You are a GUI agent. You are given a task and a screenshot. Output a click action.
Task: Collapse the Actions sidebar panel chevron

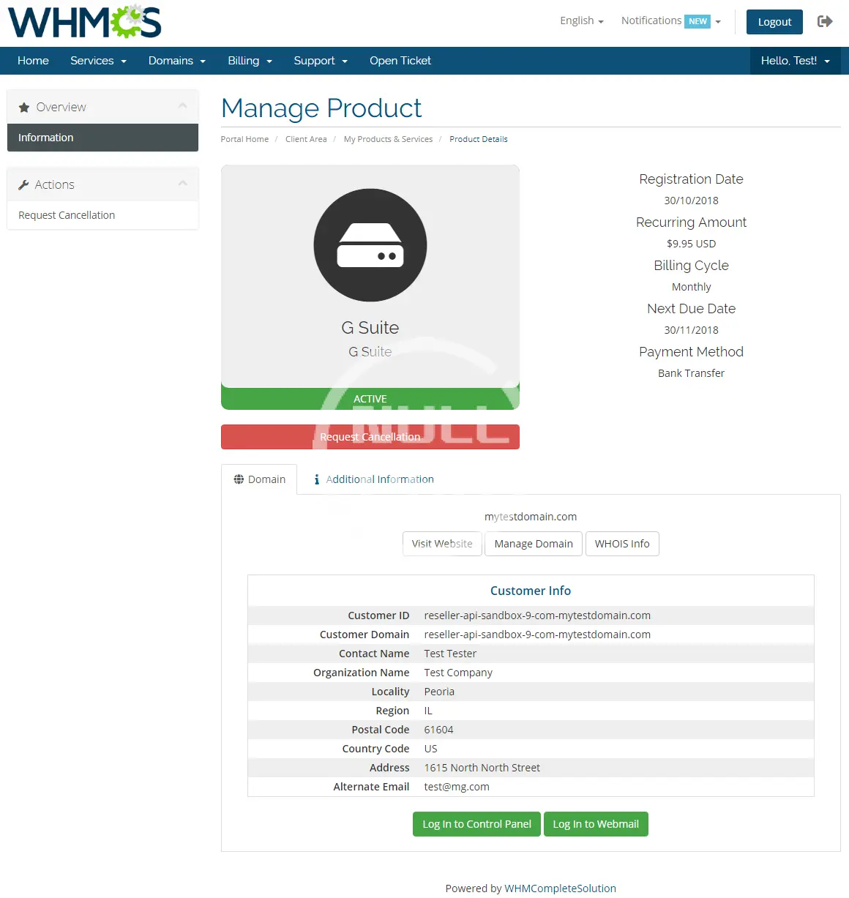pos(182,184)
